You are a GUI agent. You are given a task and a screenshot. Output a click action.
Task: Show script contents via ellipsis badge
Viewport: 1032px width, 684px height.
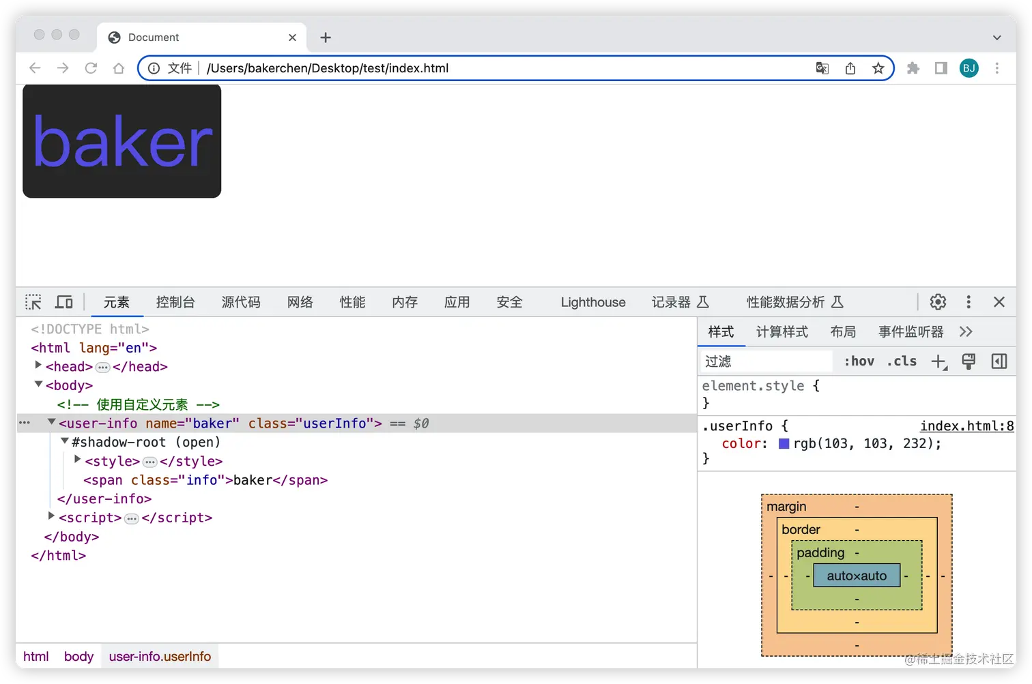[x=132, y=519]
